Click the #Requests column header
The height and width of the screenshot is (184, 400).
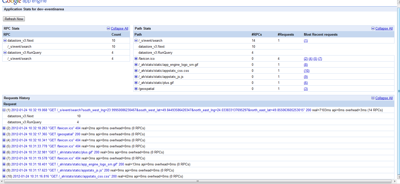[x=286, y=34]
